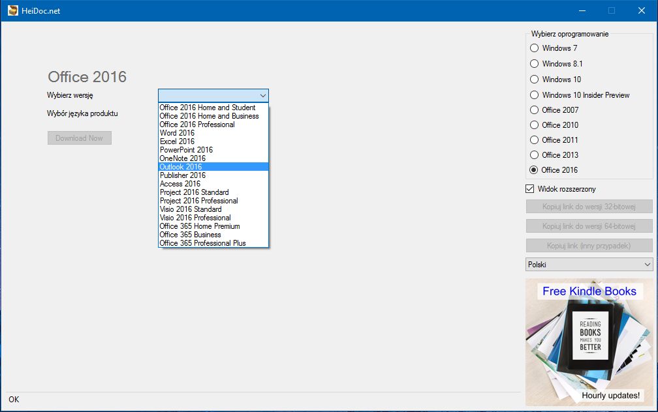Open the Free Kindle Books advertisement
The image size is (658, 412).
point(589,342)
